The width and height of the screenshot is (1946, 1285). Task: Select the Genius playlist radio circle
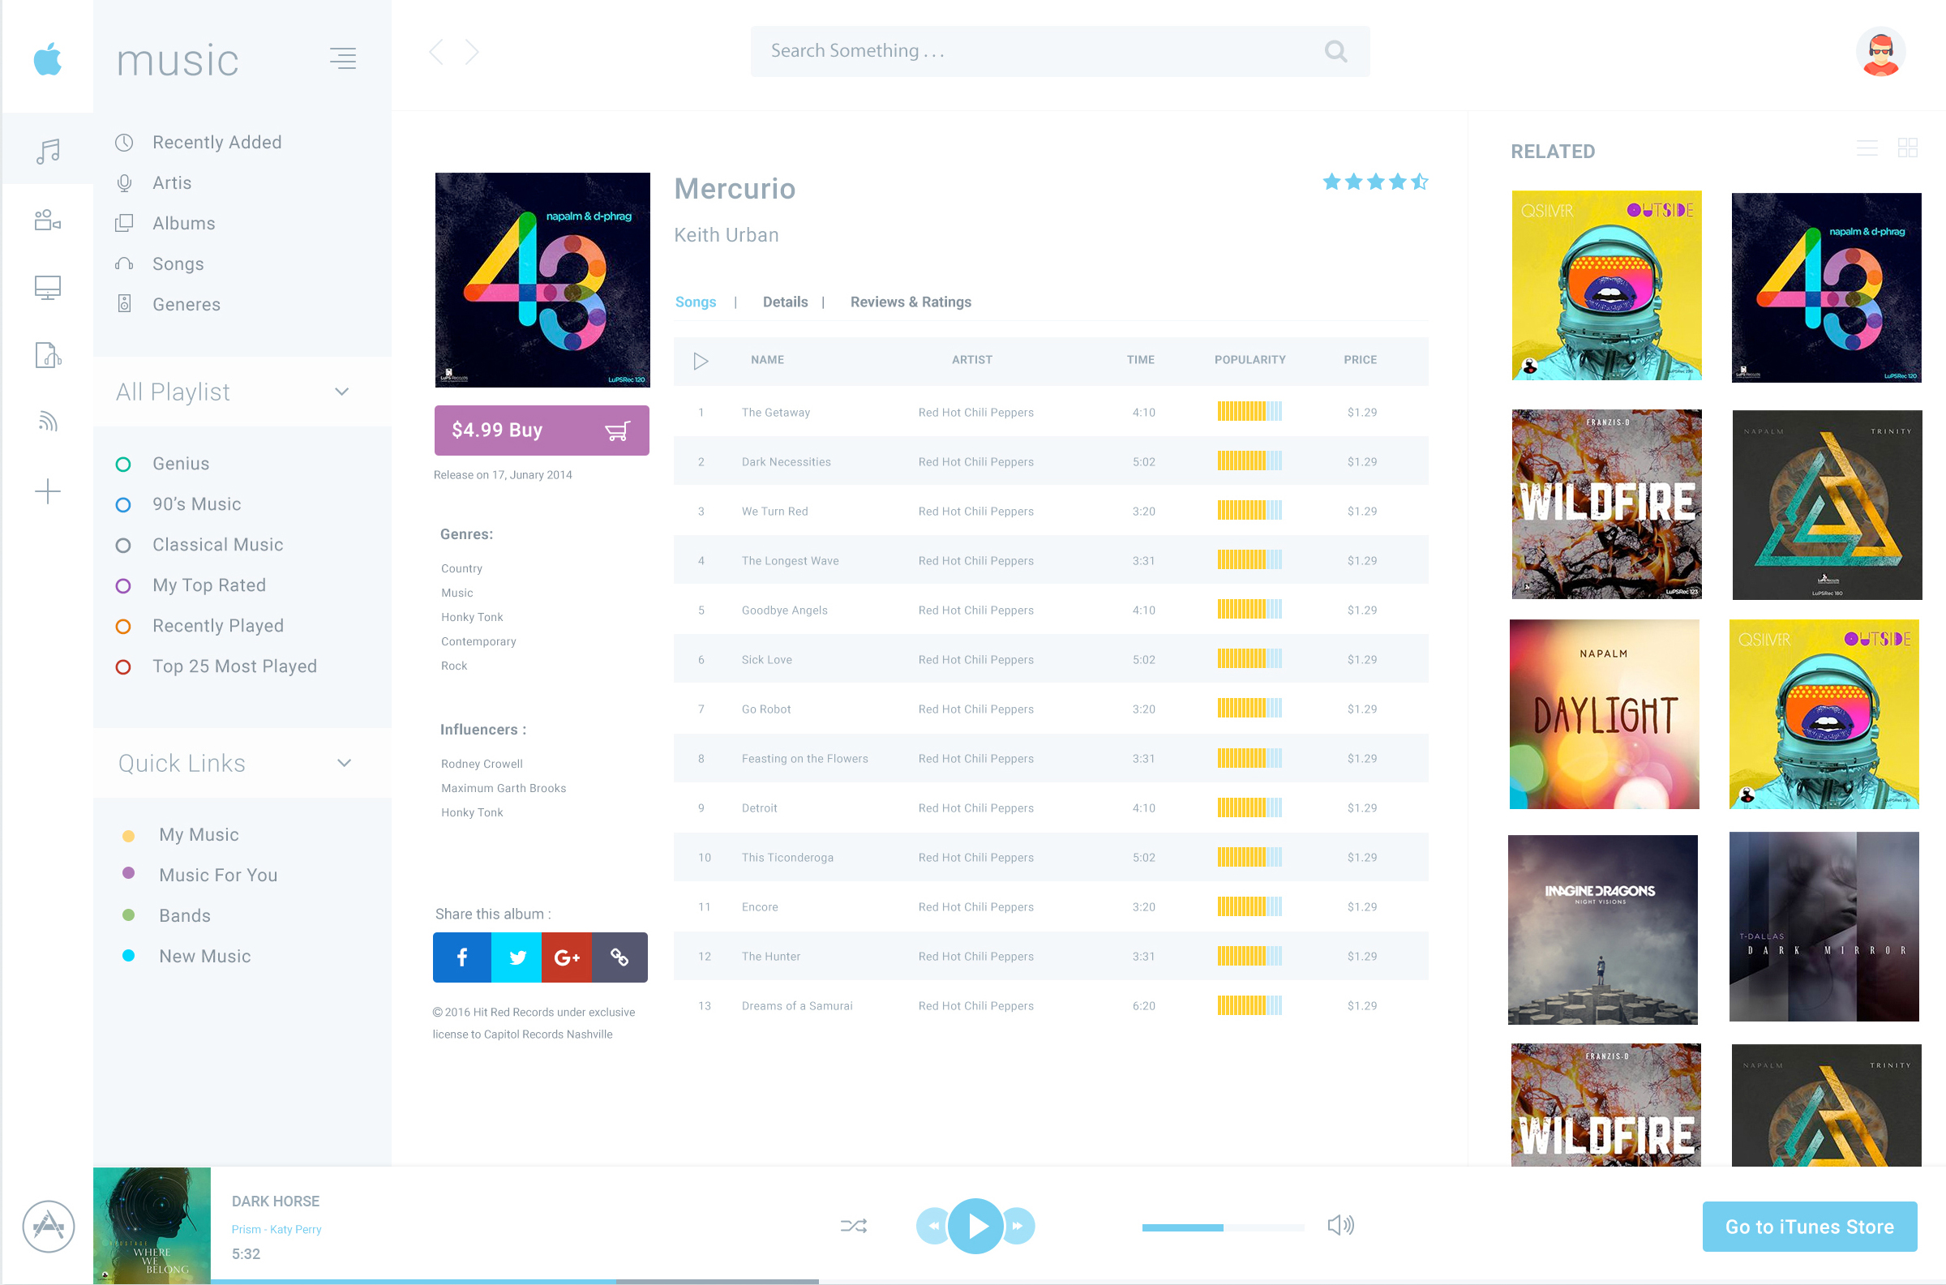[123, 465]
